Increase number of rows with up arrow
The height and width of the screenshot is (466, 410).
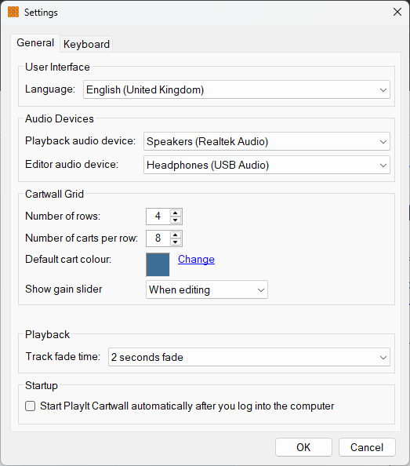175,213
